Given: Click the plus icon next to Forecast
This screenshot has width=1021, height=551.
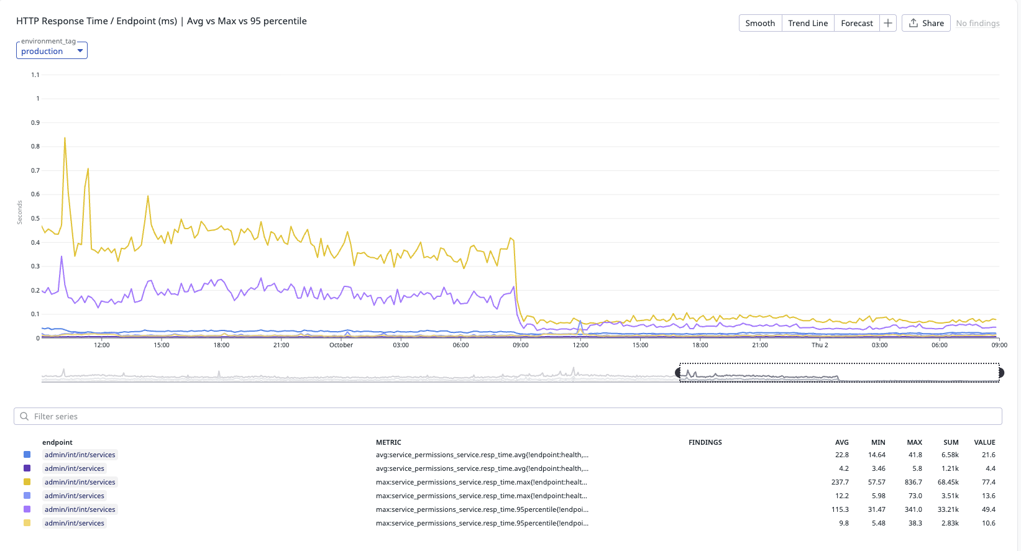Looking at the screenshot, I should (888, 23).
